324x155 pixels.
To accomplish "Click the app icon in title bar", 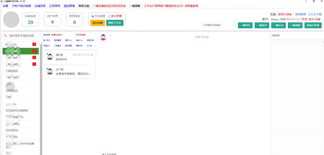I will 2,1.
